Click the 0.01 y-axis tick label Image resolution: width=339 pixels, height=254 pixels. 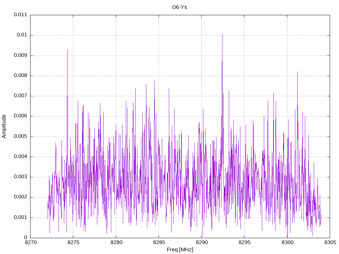tap(22, 35)
